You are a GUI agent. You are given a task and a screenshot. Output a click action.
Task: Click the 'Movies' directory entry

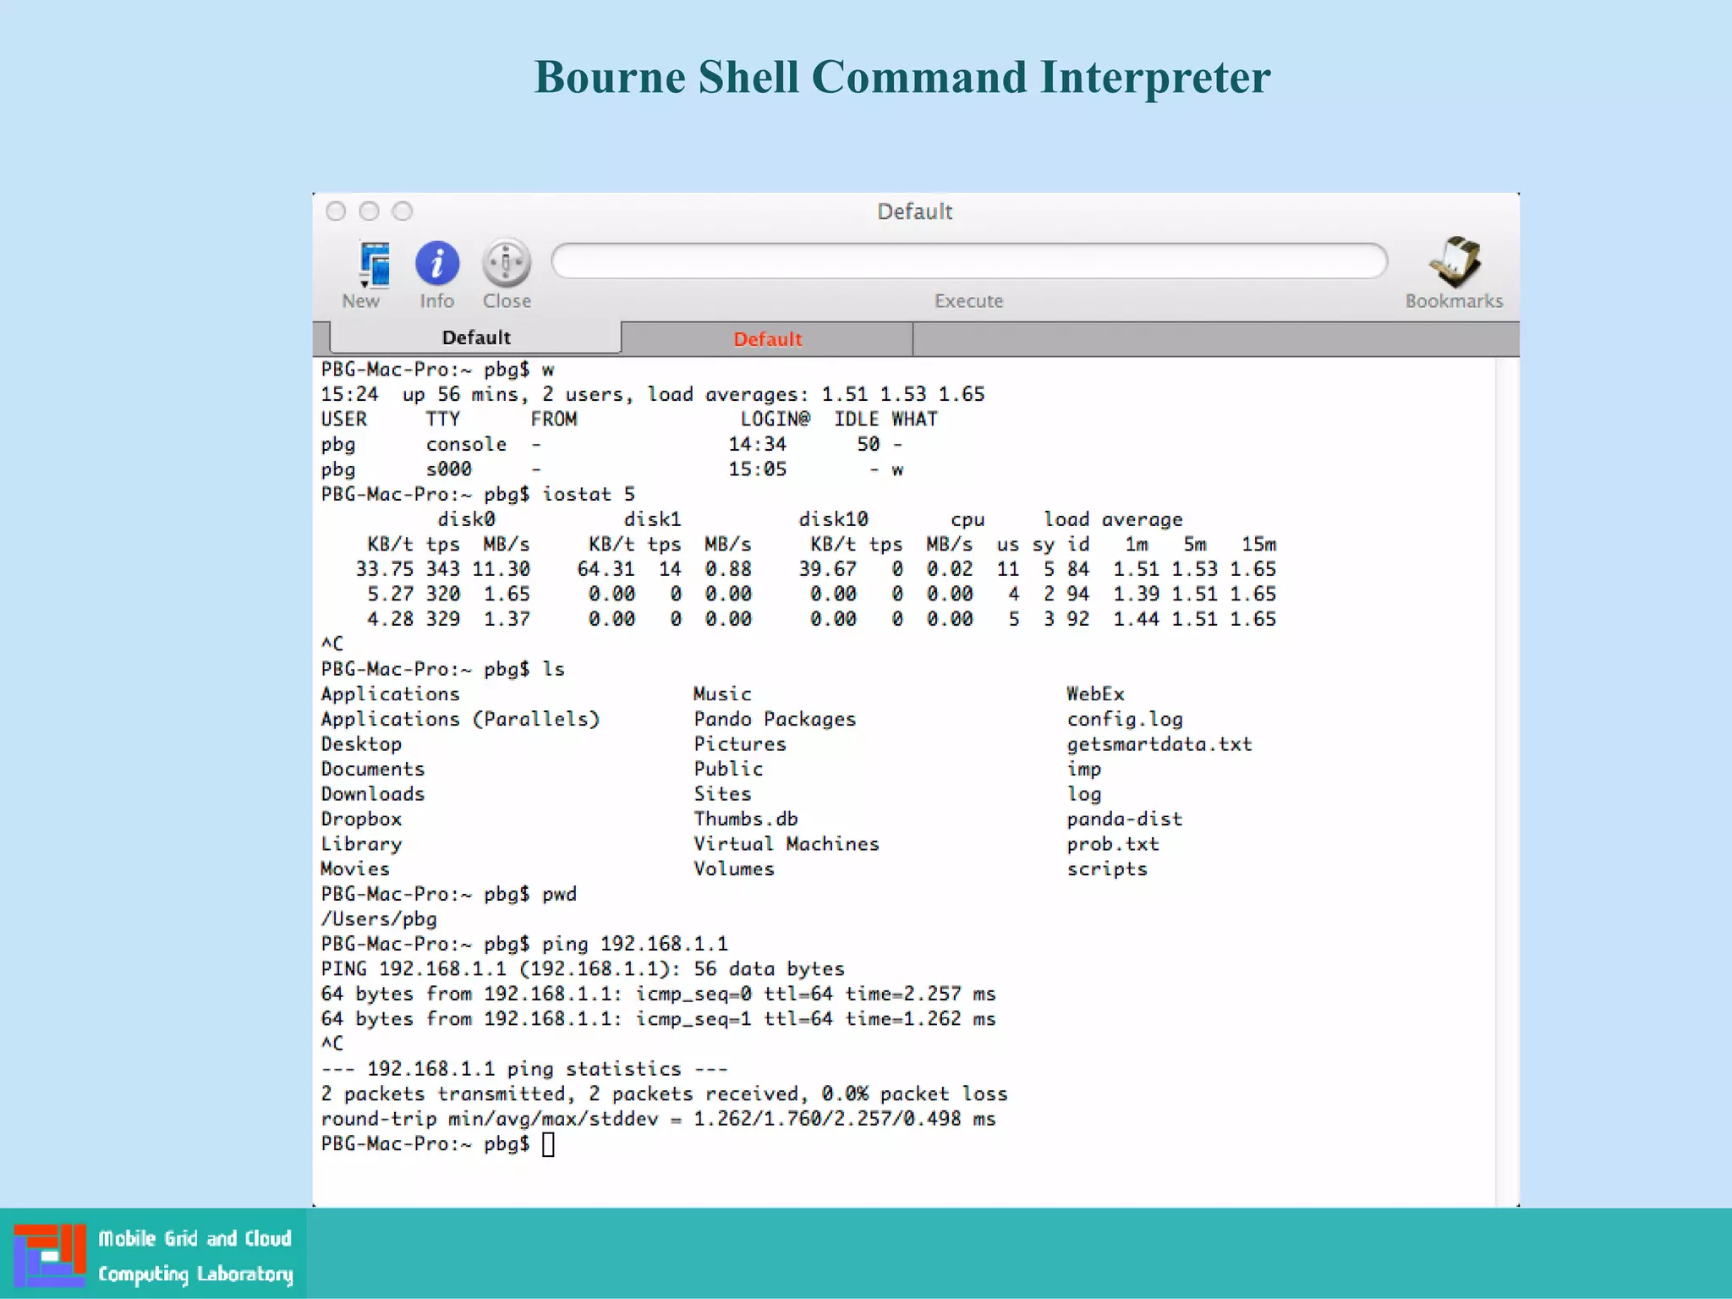coord(355,869)
